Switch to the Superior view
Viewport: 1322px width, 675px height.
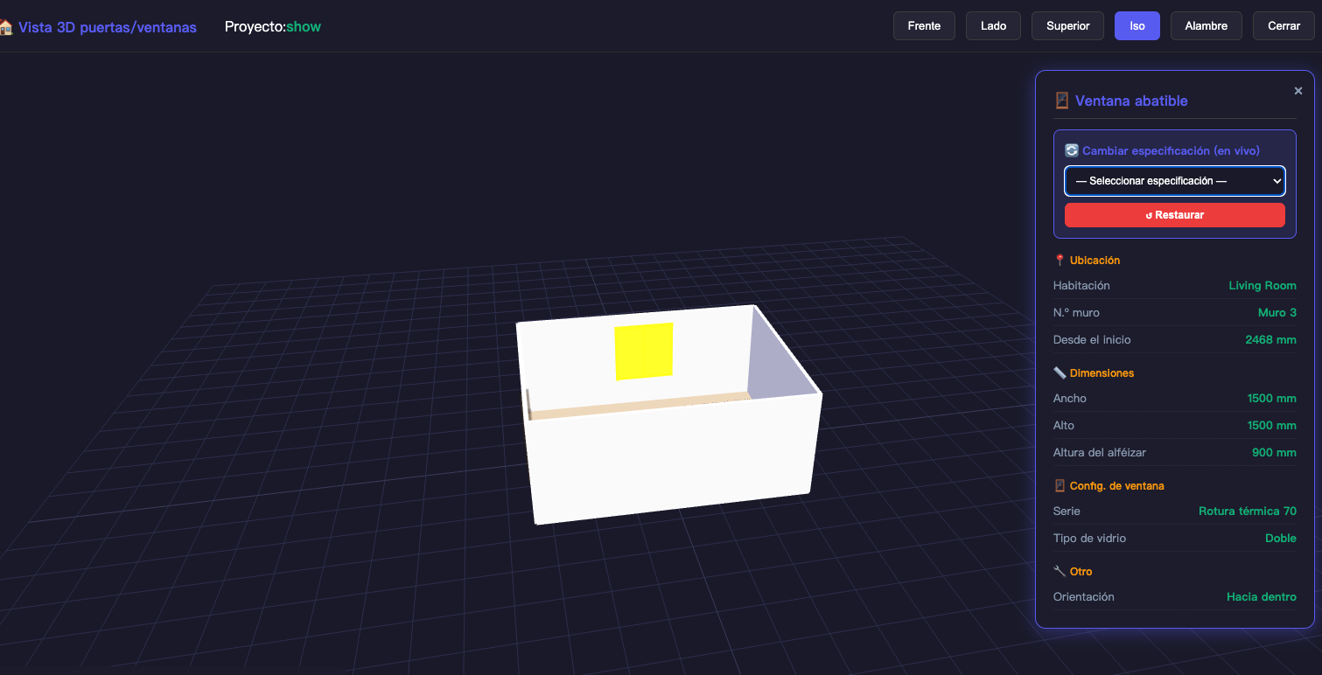(1067, 26)
